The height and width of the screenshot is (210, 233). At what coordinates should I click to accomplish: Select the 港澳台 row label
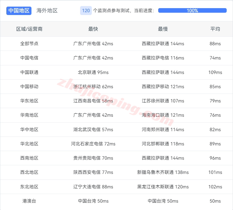point(29,201)
